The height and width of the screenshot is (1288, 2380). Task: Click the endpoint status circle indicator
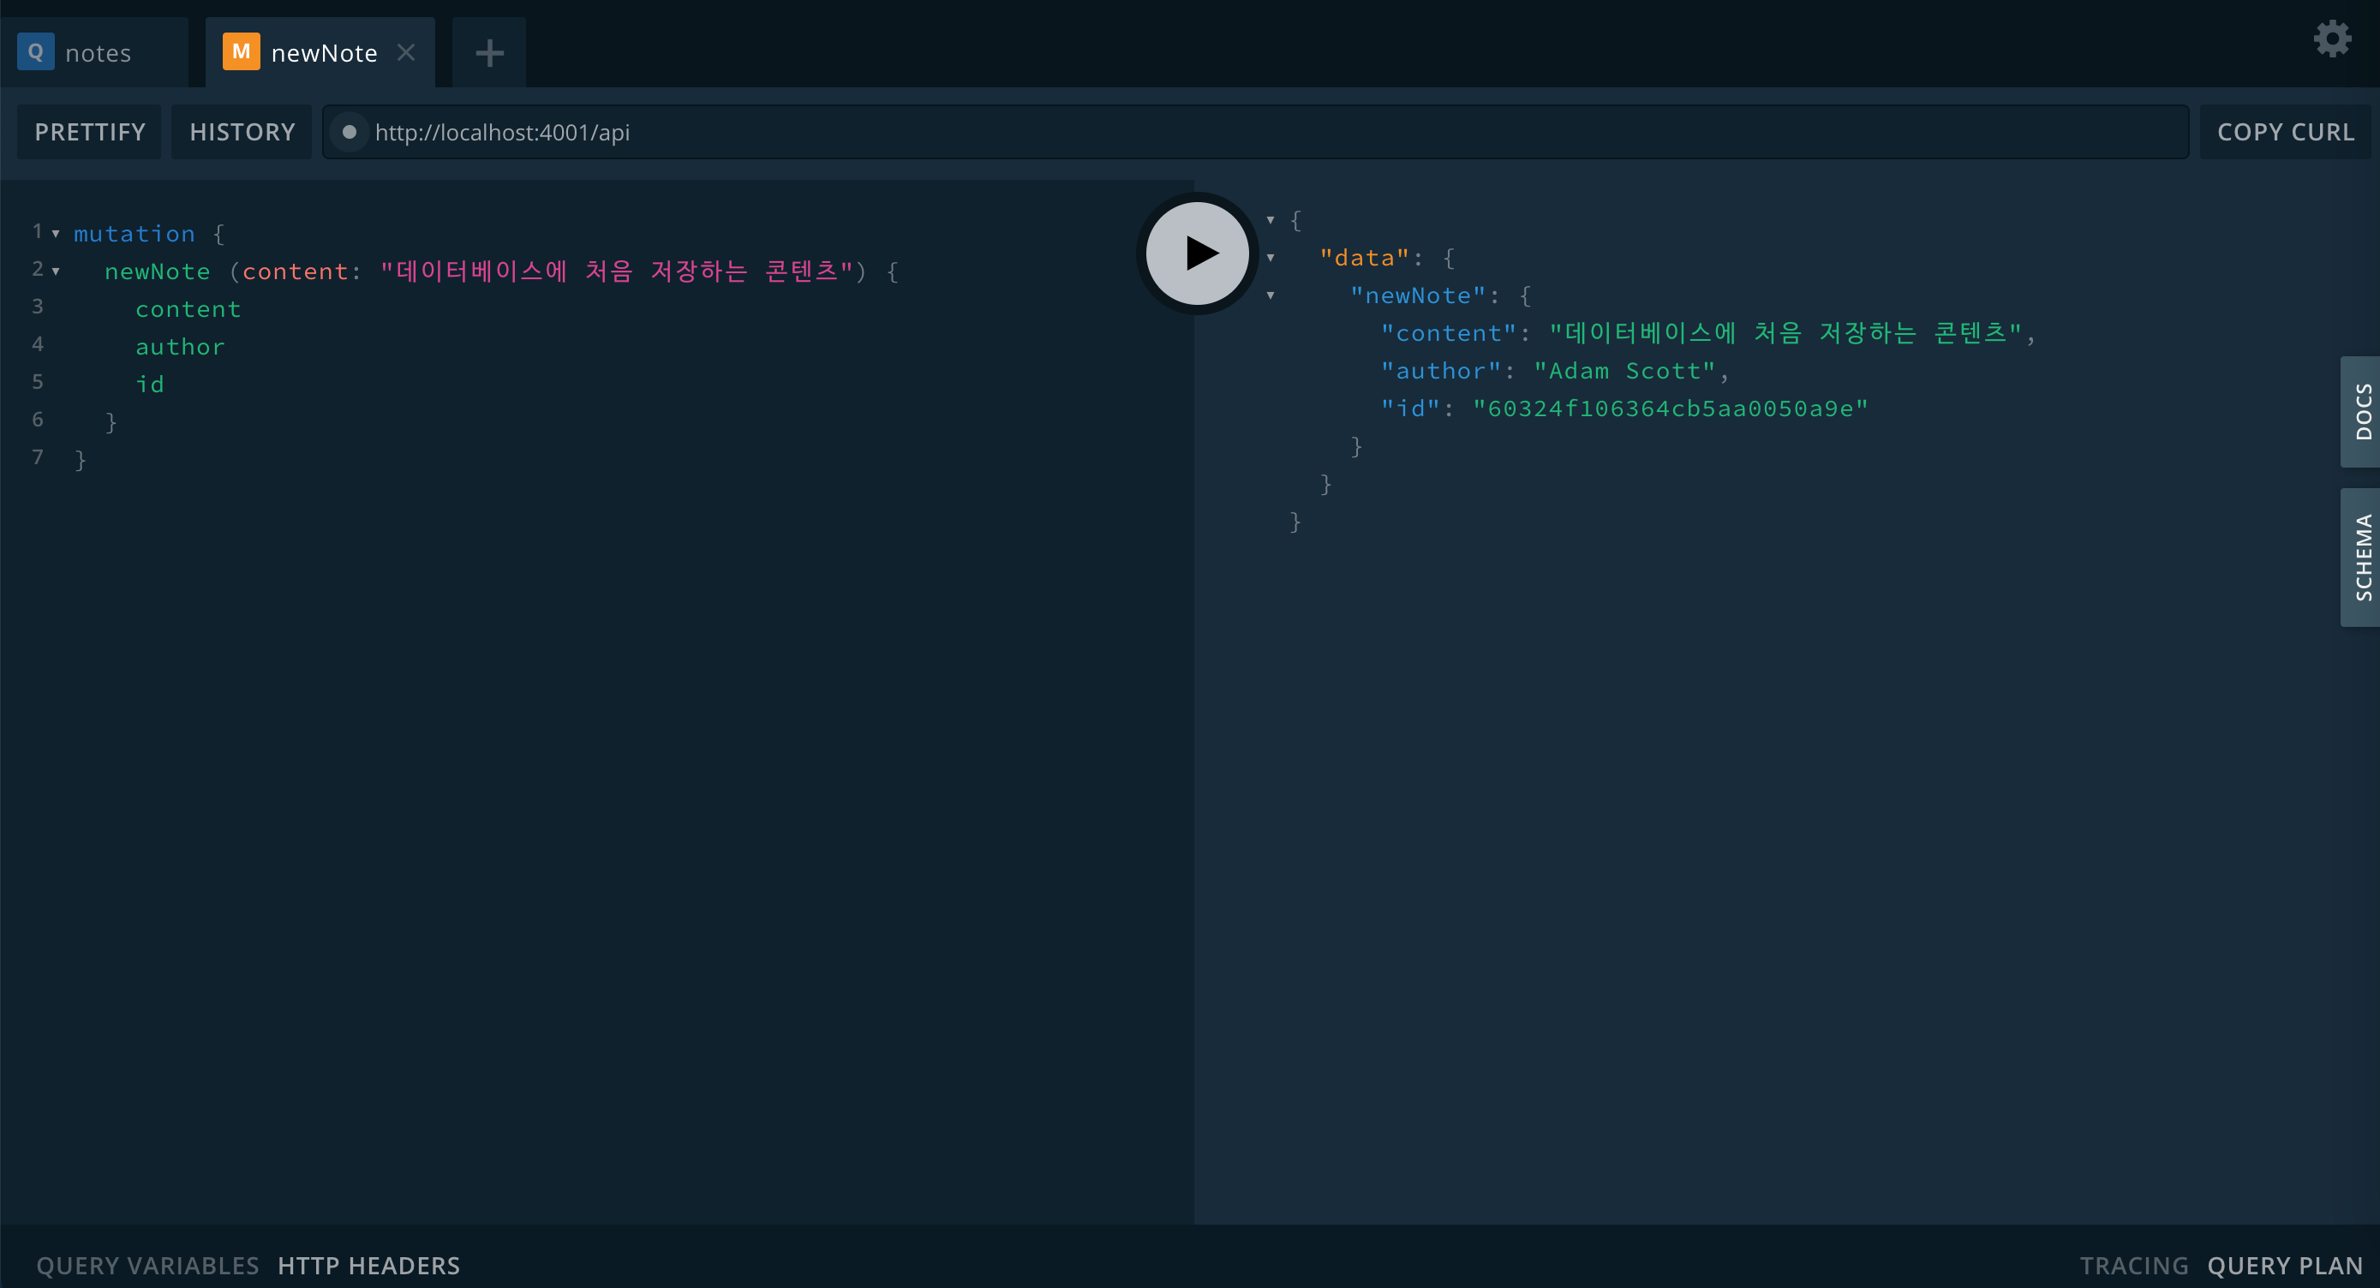(x=350, y=132)
